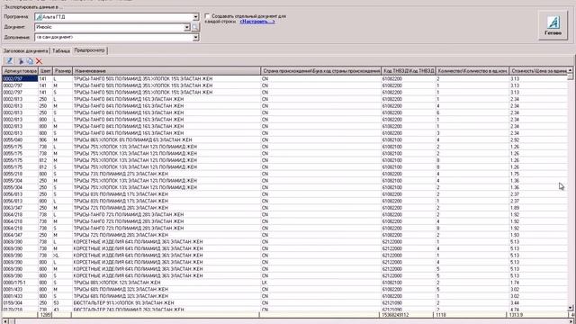Select the Предпросмотр tab
Image resolution: width=576 pixels, height=324 pixels.
pos(89,50)
